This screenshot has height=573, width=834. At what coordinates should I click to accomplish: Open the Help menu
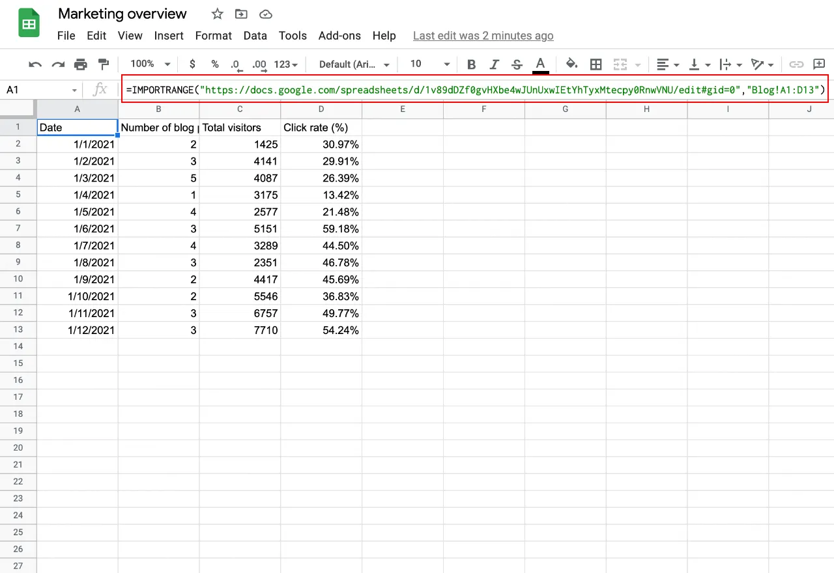tap(384, 36)
